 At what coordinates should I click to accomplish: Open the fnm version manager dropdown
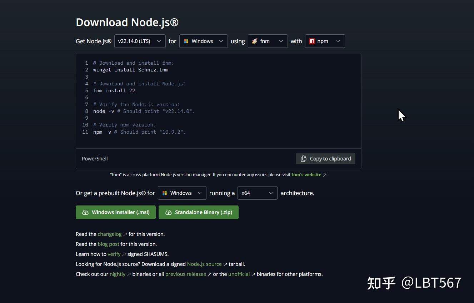pos(268,41)
